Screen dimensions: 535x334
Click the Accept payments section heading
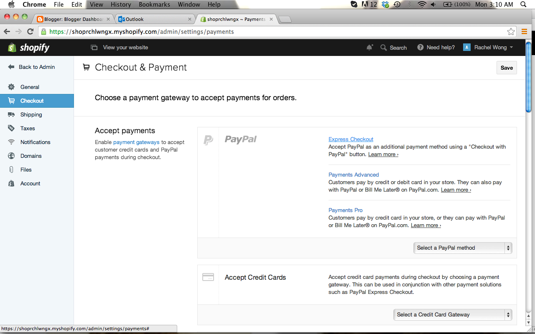(x=125, y=131)
